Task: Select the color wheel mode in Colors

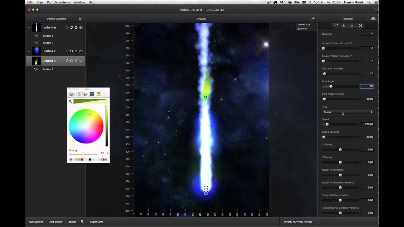Action: point(71,94)
